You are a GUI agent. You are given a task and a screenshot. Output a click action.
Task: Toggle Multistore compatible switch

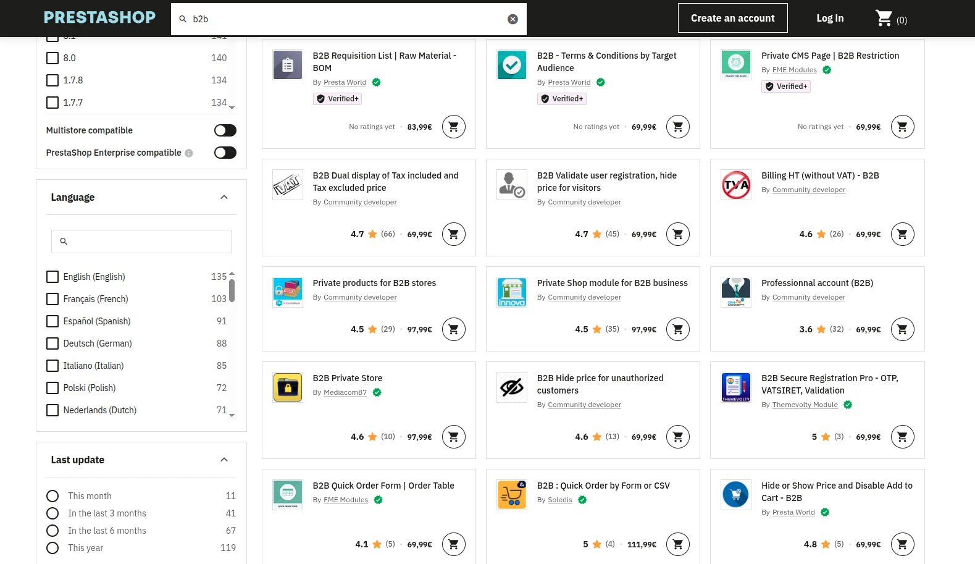click(x=225, y=130)
